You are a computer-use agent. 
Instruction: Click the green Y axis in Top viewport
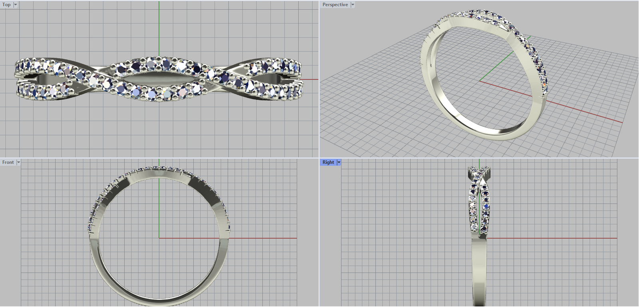(159, 28)
